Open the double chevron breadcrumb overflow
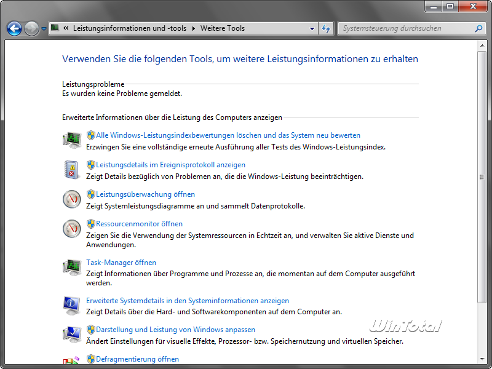Image resolution: width=492 pixels, height=369 pixels. pos(66,28)
